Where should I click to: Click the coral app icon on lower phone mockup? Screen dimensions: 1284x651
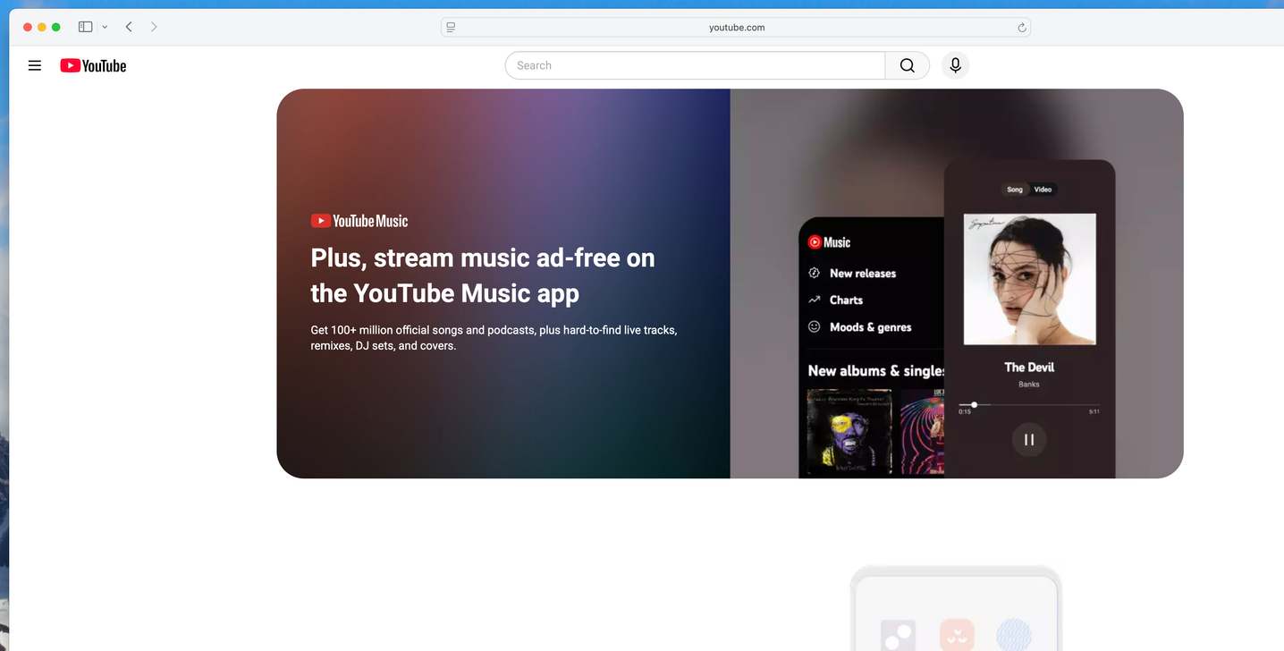pyautogui.click(x=956, y=635)
